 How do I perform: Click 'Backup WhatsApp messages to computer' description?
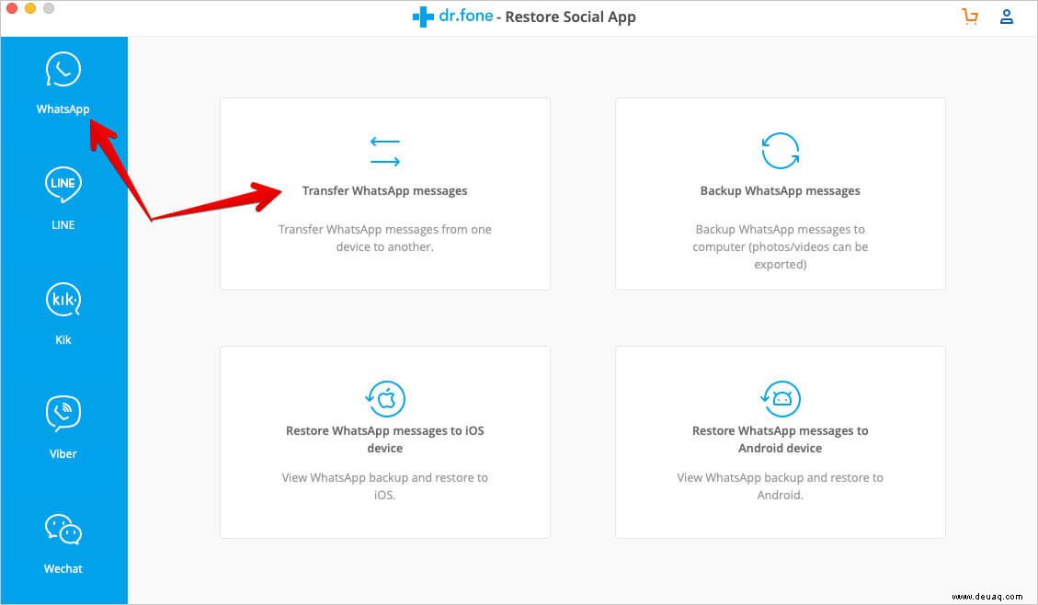[780, 246]
